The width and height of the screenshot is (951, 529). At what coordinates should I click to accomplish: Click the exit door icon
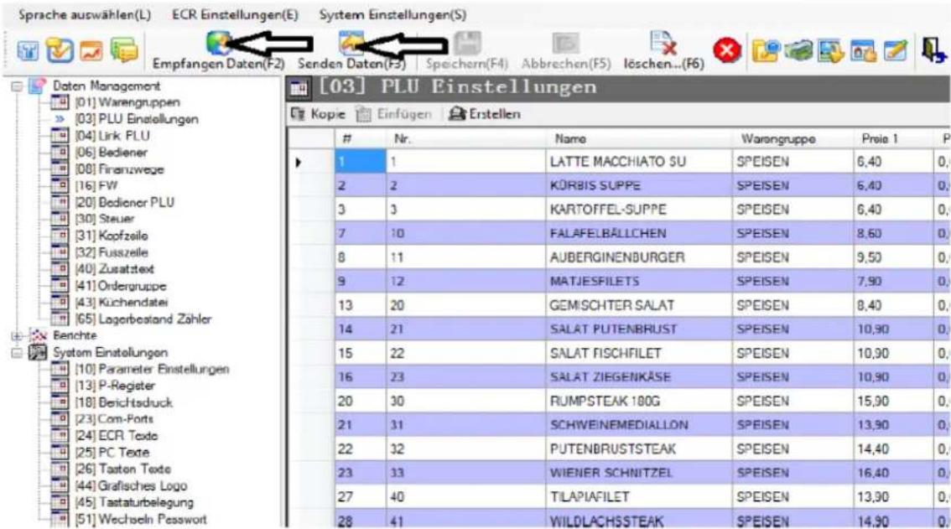pos(933,49)
